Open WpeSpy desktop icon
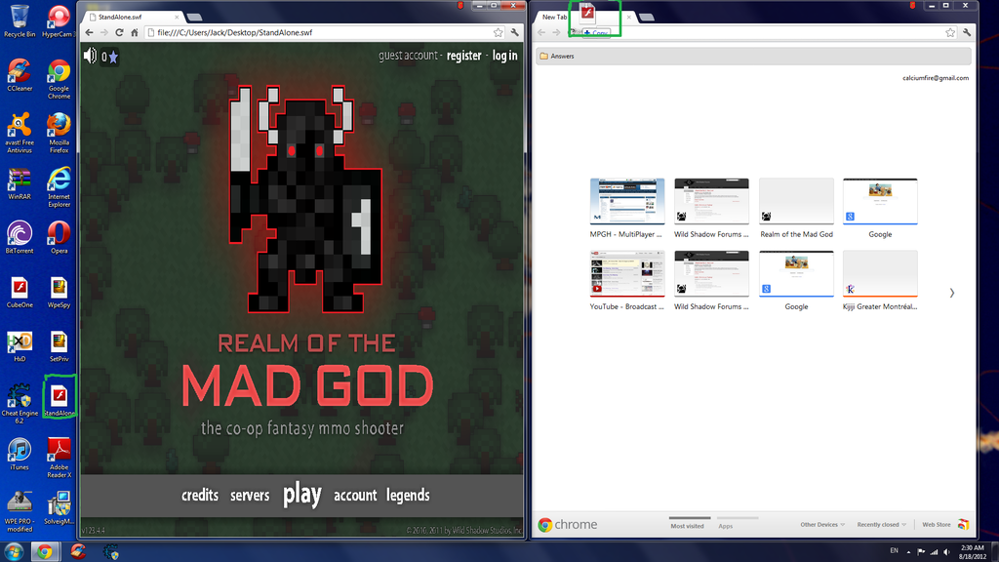 [x=59, y=292]
